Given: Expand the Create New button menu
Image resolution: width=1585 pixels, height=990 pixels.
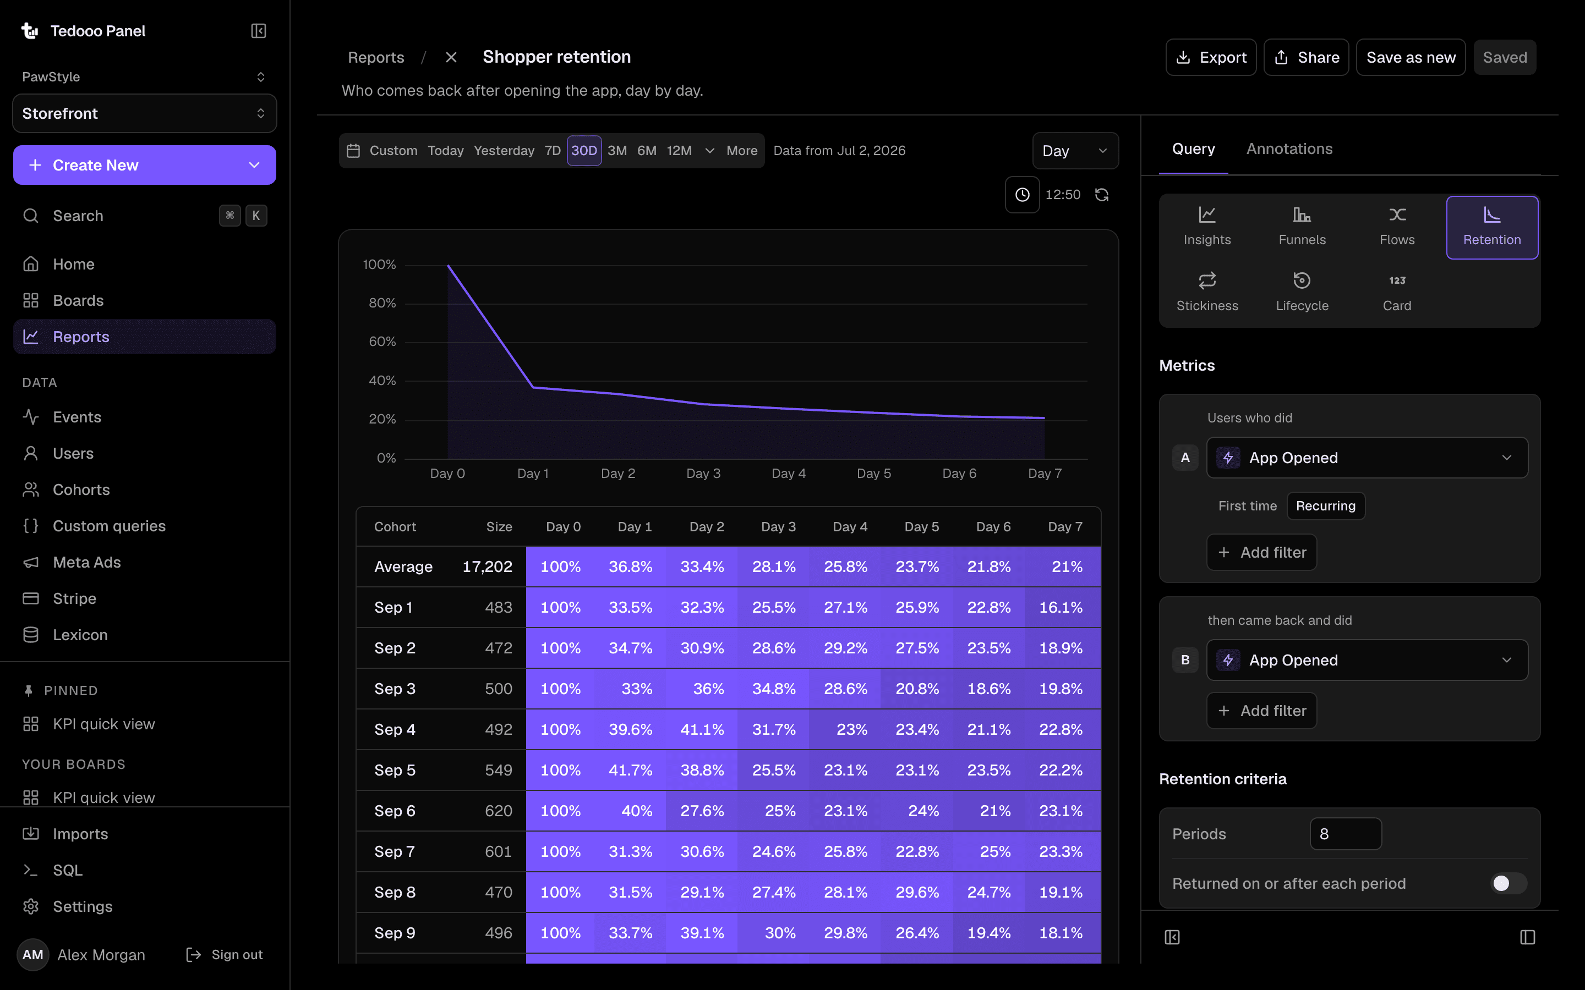Looking at the screenshot, I should tap(254, 165).
